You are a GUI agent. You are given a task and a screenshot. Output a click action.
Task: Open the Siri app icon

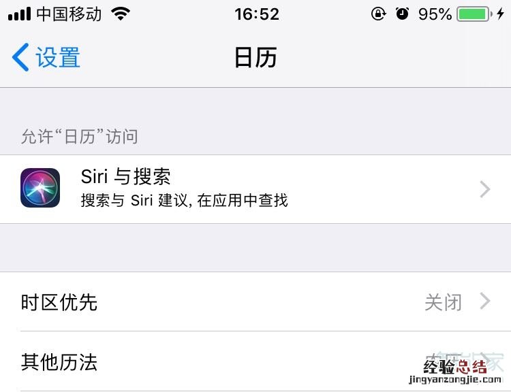pos(40,188)
